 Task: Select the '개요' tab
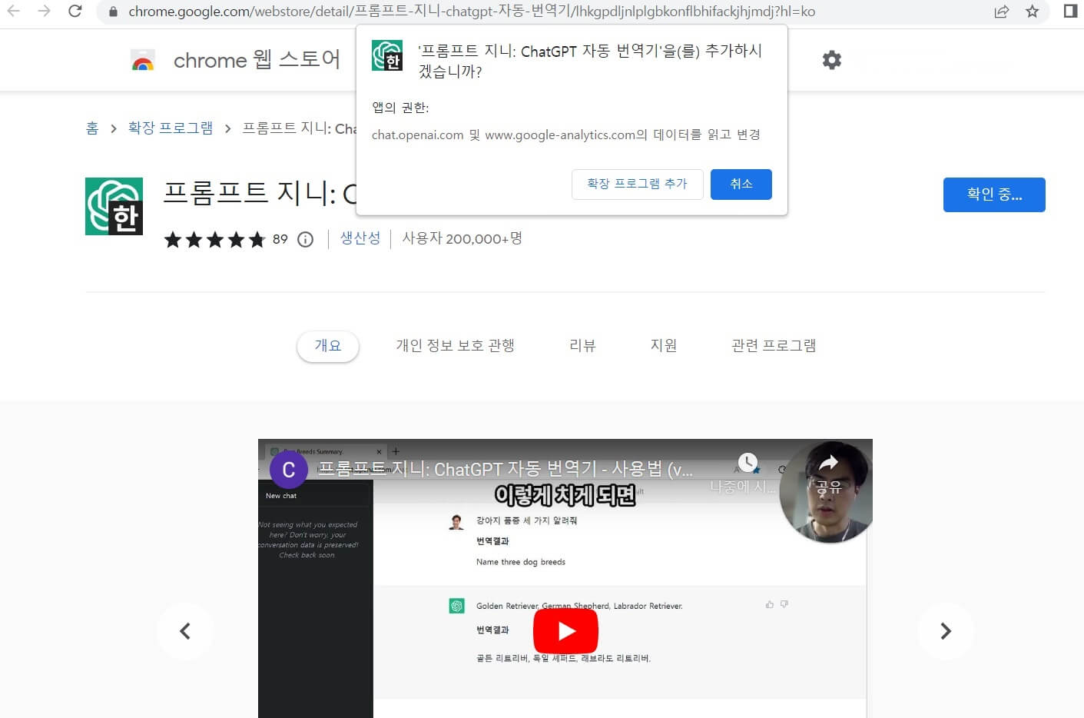pos(328,346)
